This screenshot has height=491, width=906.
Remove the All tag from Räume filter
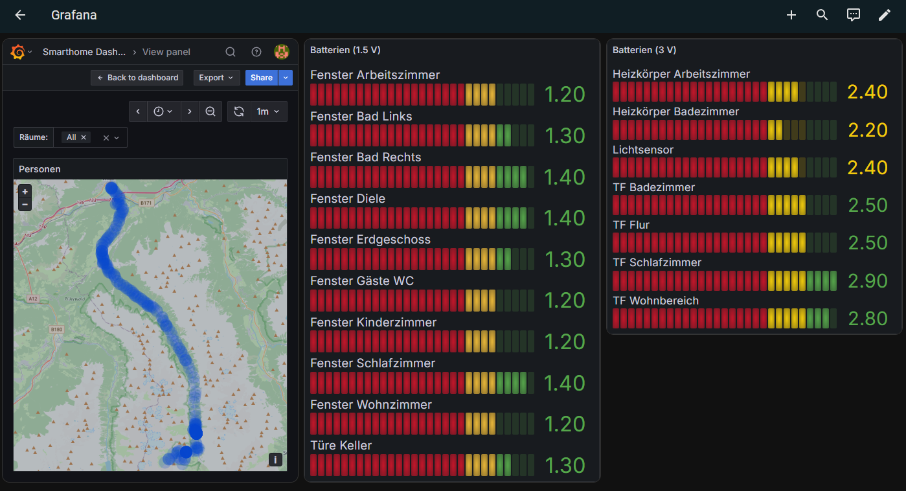tap(84, 137)
